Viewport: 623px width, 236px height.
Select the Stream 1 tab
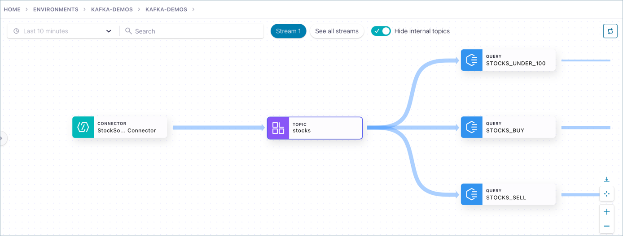click(x=288, y=31)
